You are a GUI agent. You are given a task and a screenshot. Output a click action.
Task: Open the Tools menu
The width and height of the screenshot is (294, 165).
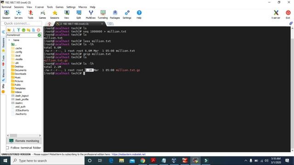50,7
